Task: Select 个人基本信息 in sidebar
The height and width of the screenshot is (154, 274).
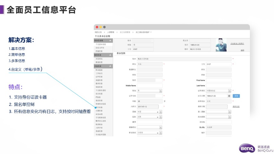Action: click(x=101, y=44)
